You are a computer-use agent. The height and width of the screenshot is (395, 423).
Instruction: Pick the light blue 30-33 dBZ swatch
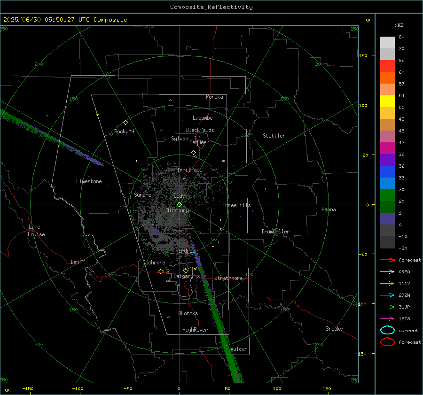(387, 183)
